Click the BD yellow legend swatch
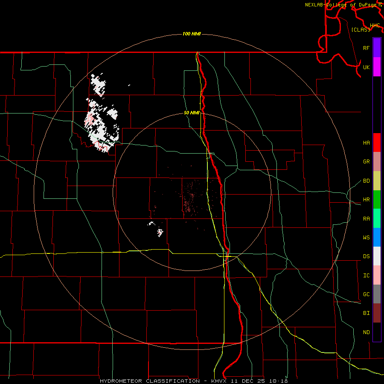Screen dimensions: 384x384 pos(377,181)
